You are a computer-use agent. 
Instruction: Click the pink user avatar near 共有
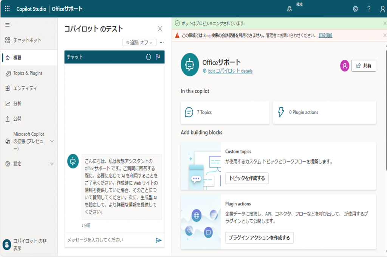(345, 66)
